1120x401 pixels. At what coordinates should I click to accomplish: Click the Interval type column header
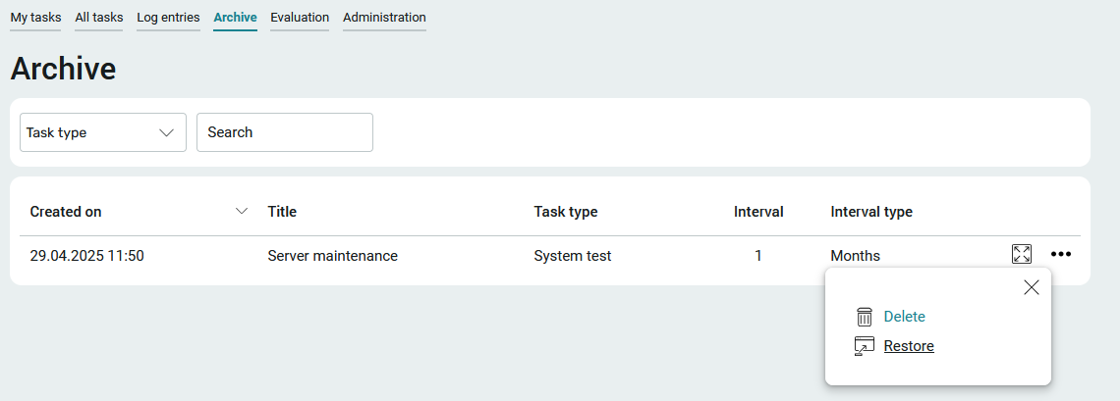coord(871,212)
